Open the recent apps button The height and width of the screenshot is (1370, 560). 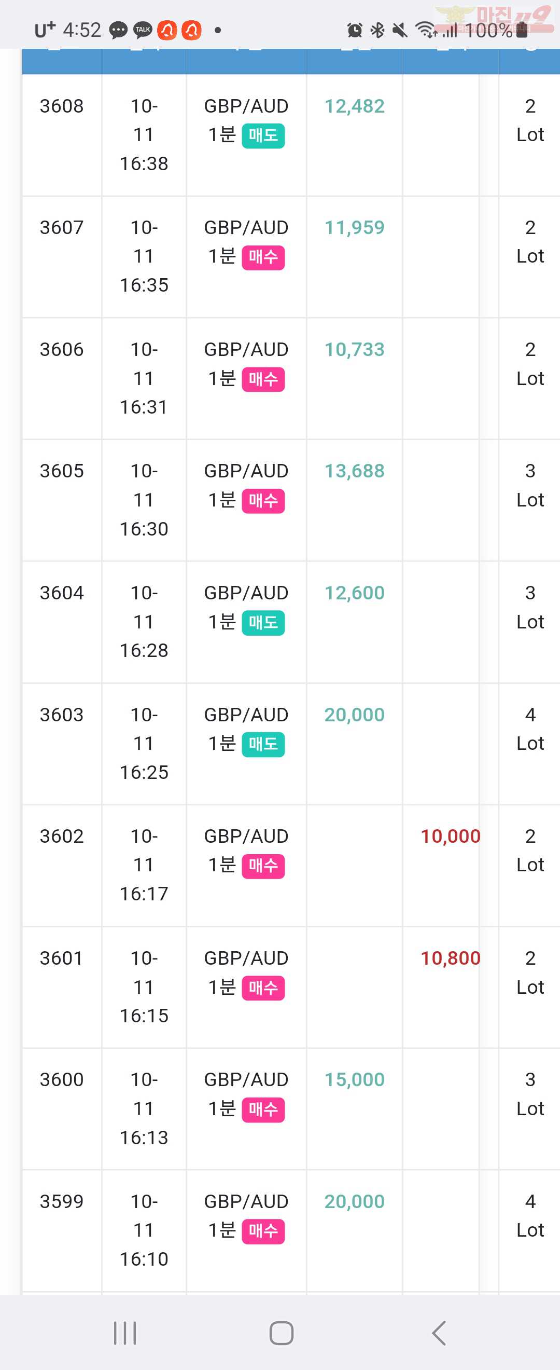point(125,1333)
